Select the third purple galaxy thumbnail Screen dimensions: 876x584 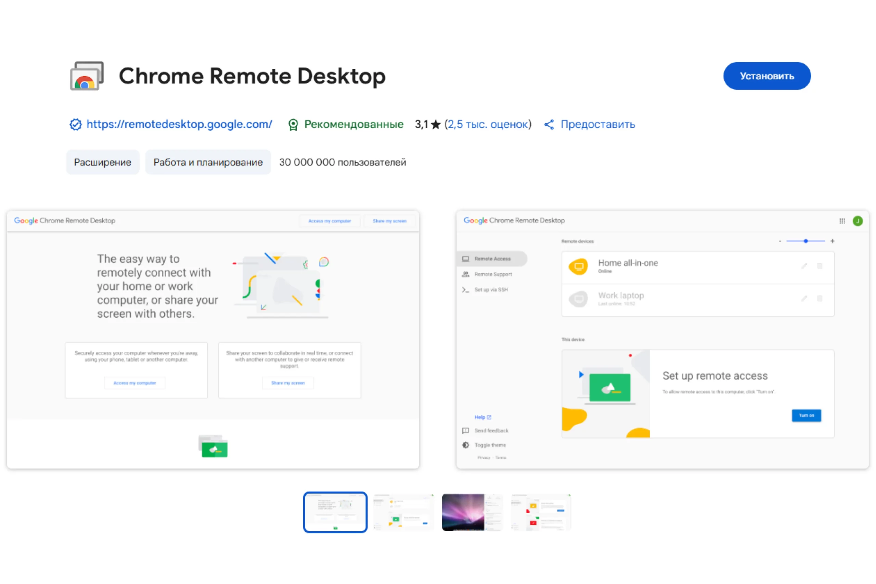[x=472, y=512]
